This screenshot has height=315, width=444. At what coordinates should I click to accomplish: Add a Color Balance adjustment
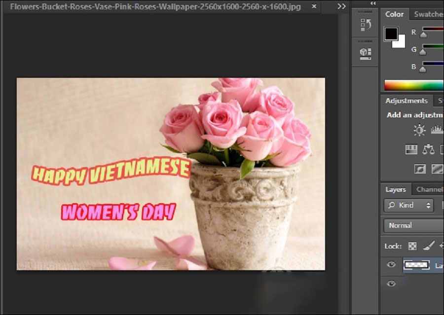click(x=428, y=149)
